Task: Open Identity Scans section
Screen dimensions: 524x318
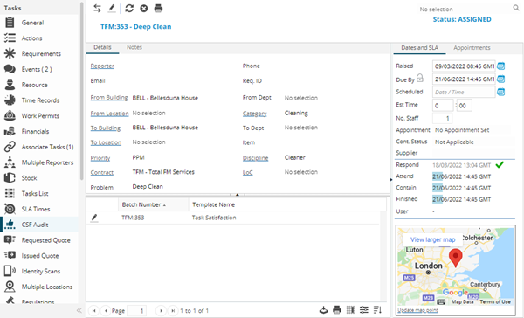Action: pyautogui.click(x=41, y=271)
